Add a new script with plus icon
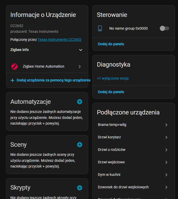 click(x=80, y=188)
